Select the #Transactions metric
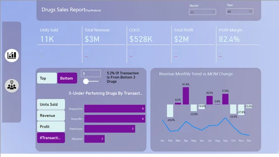This screenshot has width=279, height=157. (x=51, y=138)
